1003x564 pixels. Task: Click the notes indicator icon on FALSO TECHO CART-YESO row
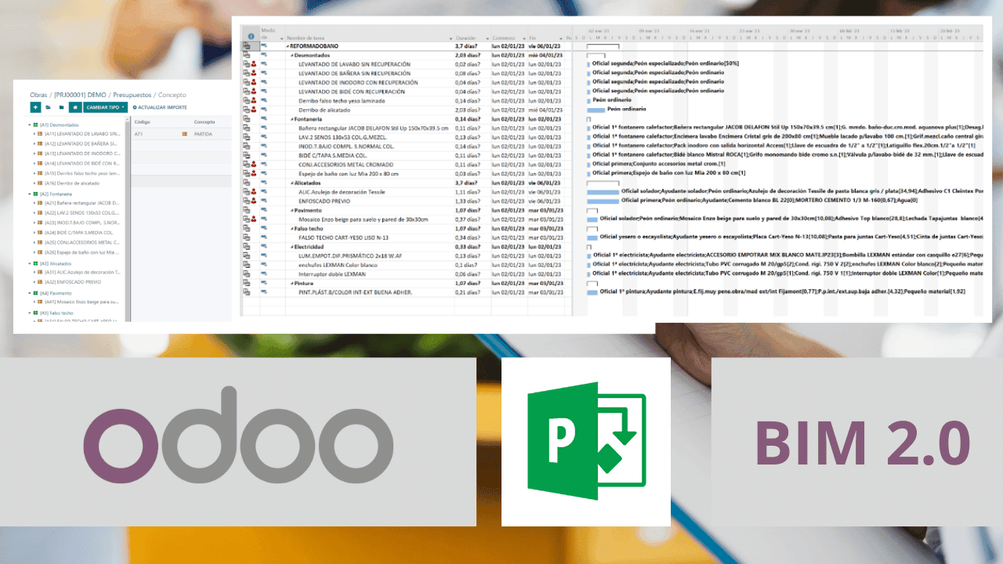[247, 237]
